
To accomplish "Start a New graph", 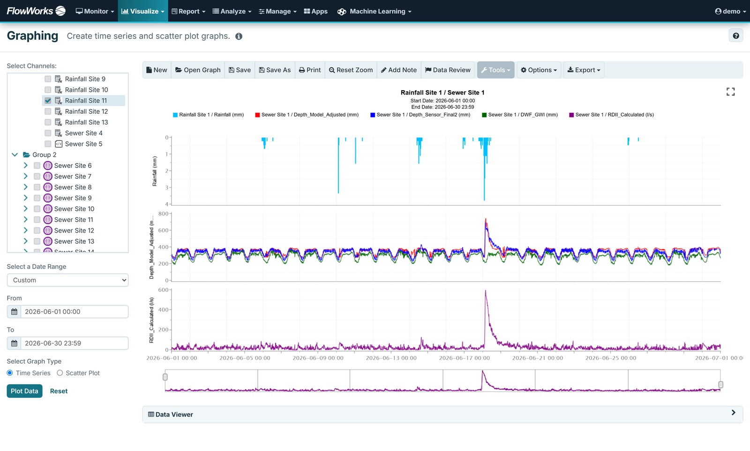I will pos(157,70).
